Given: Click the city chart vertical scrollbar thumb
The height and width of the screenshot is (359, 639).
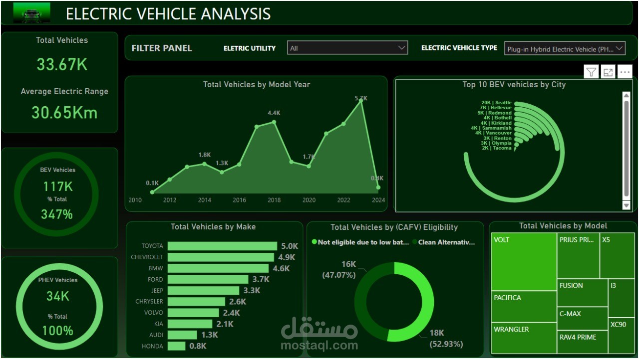Looking at the screenshot, I should 627,148.
